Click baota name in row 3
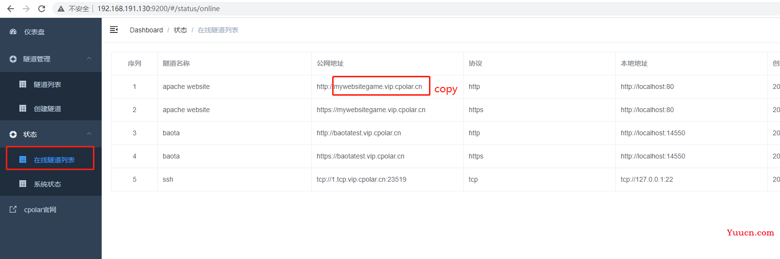Image resolution: width=780 pixels, height=259 pixels. (x=171, y=133)
